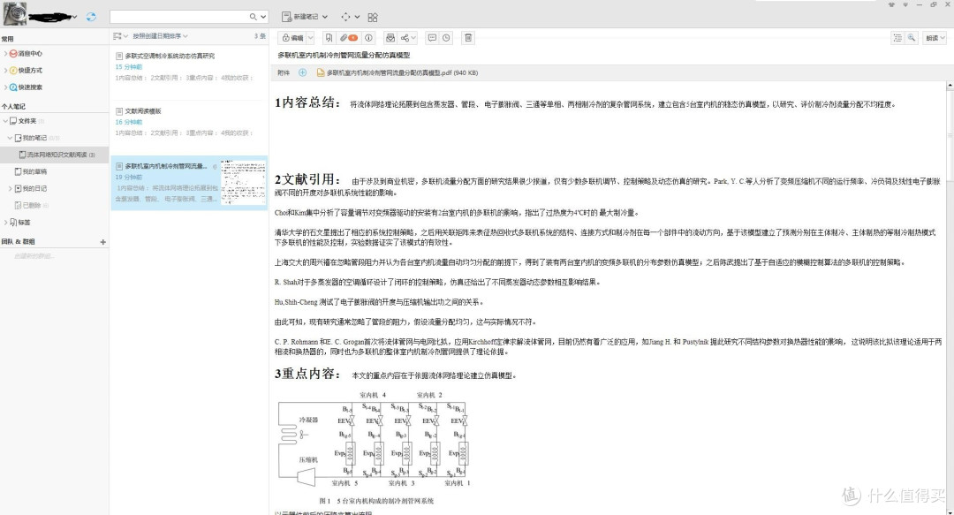Click the bookmark tag icon in note toolbar

329,38
